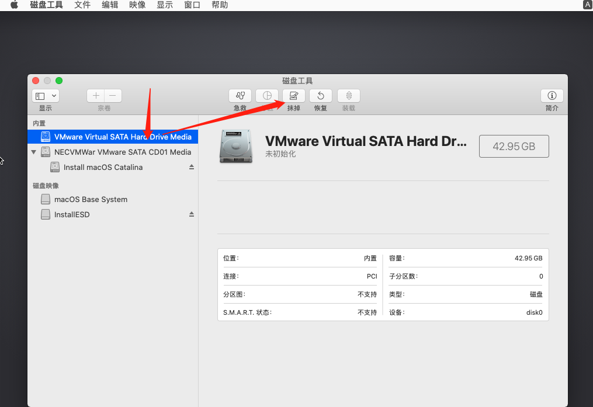Select NECVMWar VMware SATA CD01 Media

113,152
